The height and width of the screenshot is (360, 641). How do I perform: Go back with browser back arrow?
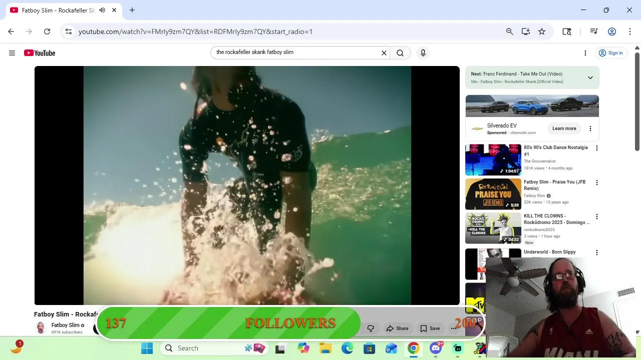(11, 31)
